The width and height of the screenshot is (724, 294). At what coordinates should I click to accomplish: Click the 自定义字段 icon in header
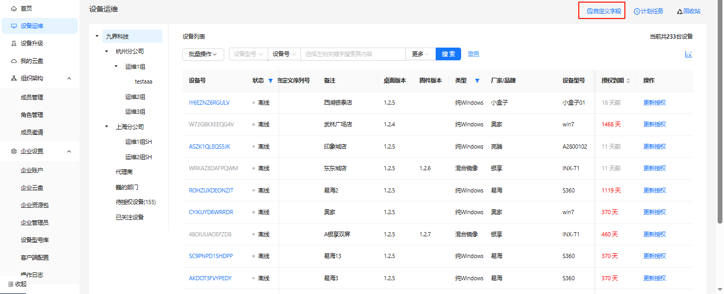[x=589, y=11]
